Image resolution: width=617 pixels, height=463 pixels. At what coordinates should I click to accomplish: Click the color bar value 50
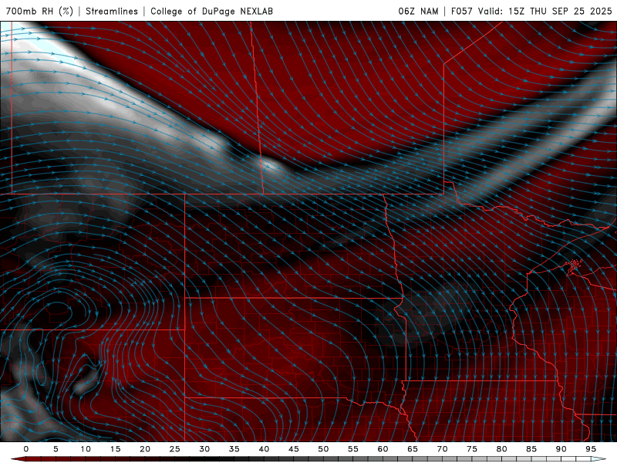point(323,449)
